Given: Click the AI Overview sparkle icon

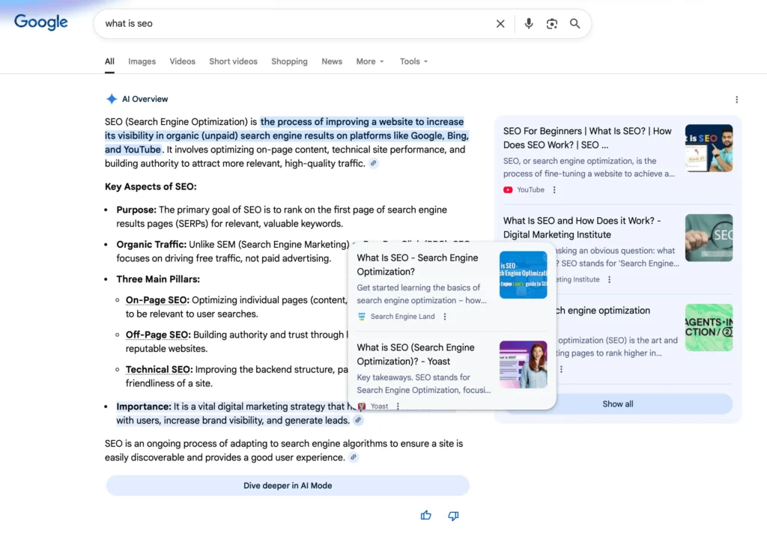Looking at the screenshot, I should 109,98.
